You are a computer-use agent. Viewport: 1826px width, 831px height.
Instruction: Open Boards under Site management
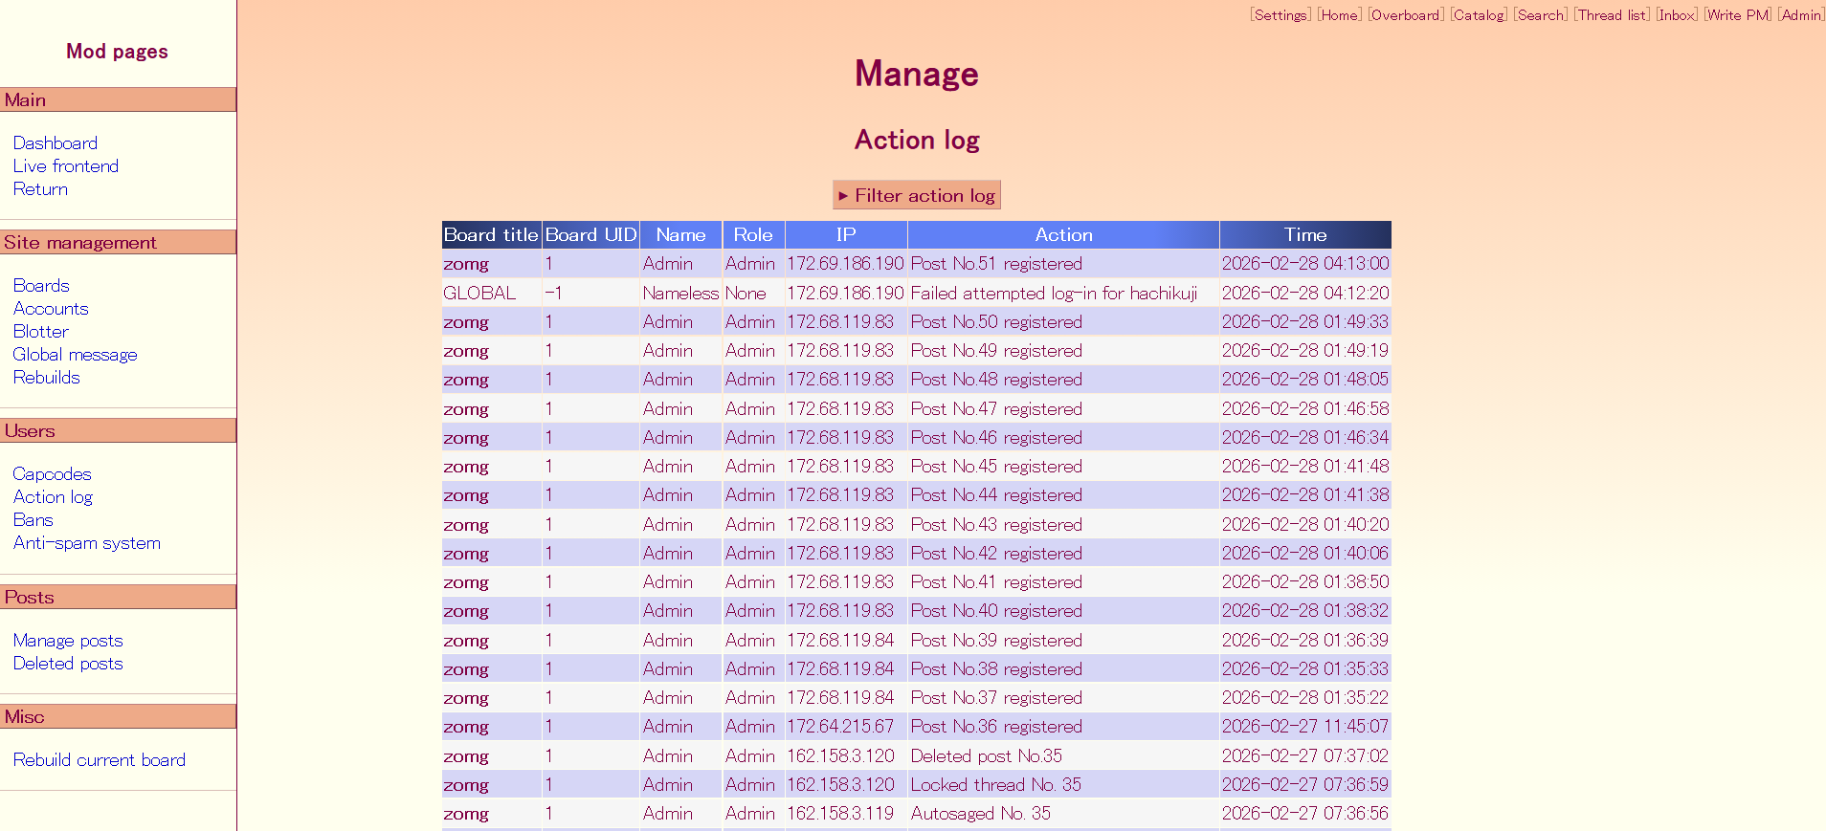[41, 286]
